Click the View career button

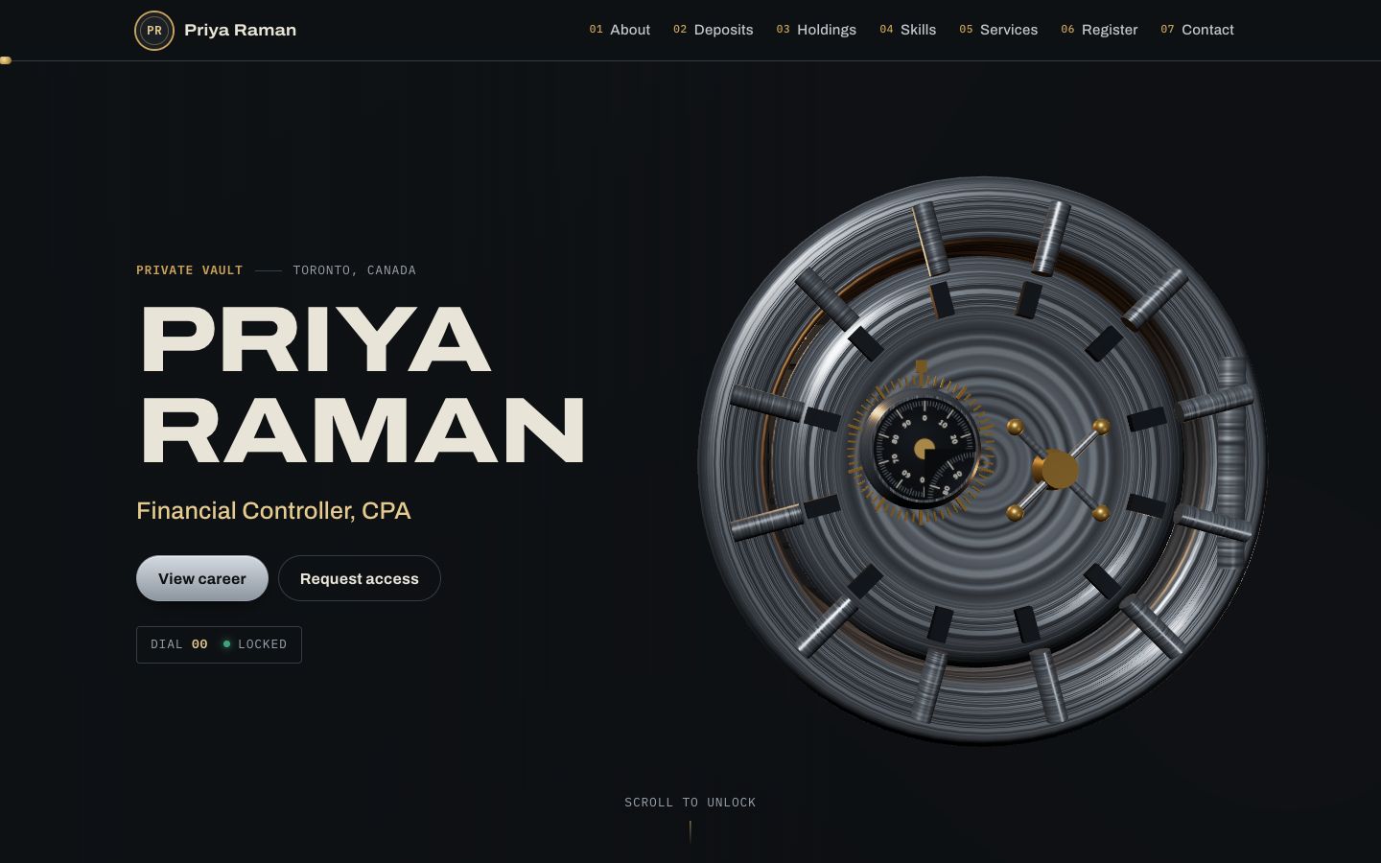202,578
